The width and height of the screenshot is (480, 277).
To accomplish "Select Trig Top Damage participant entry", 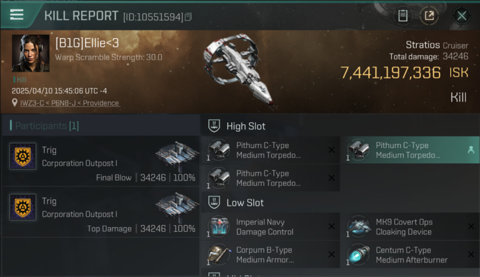I will (100, 212).
